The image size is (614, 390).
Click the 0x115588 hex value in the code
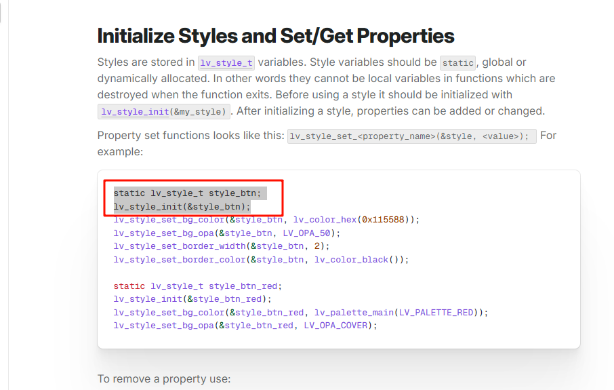pos(386,220)
